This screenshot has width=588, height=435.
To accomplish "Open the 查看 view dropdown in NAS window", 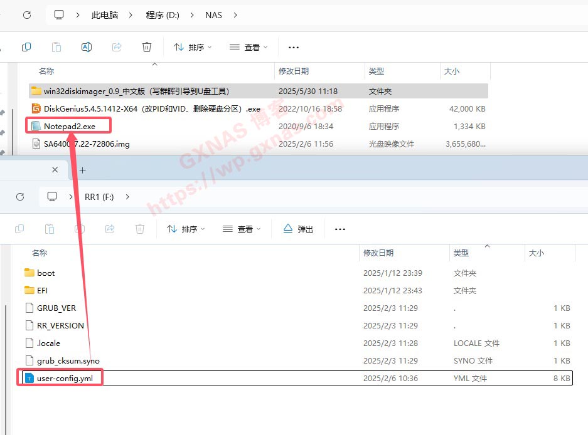I will [x=249, y=47].
